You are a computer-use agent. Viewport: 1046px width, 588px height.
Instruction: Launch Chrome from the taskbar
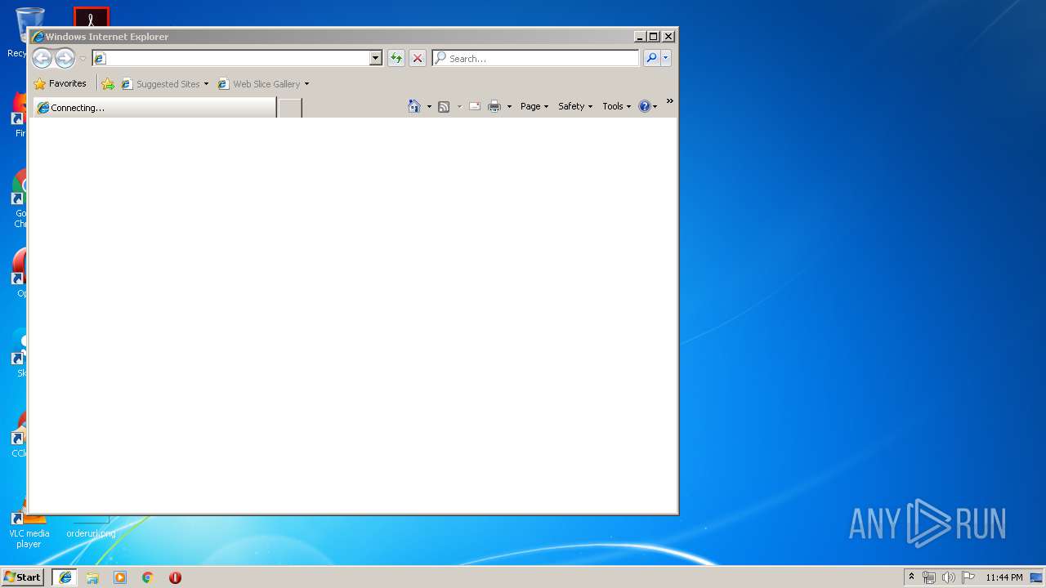tap(147, 577)
